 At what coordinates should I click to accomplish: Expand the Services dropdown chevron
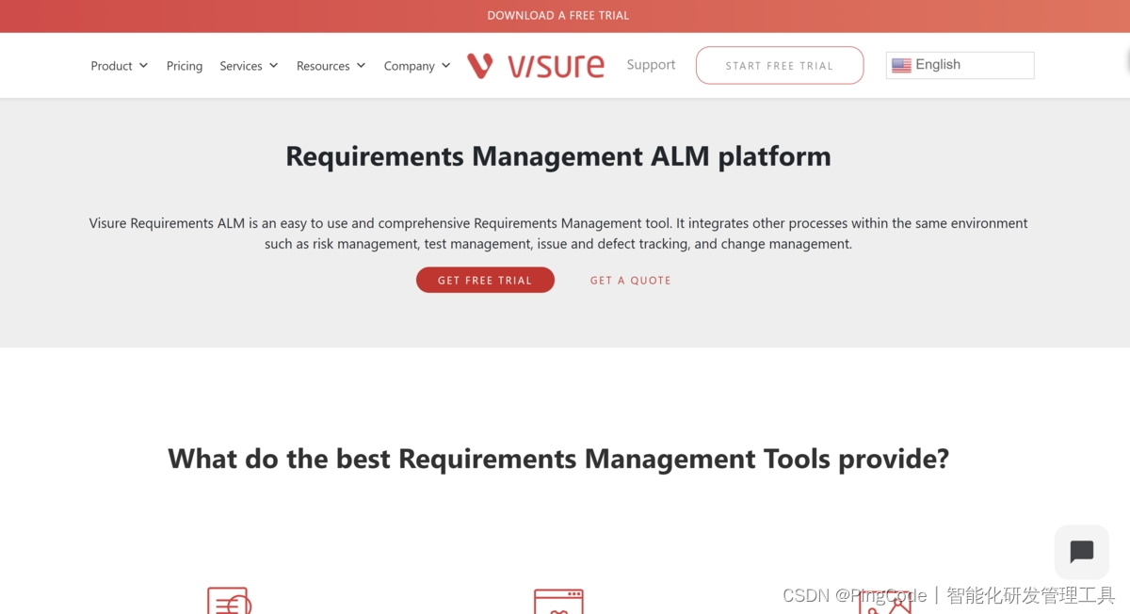tap(273, 66)
